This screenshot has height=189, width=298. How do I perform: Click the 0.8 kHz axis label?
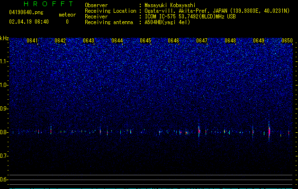[4, 132]
